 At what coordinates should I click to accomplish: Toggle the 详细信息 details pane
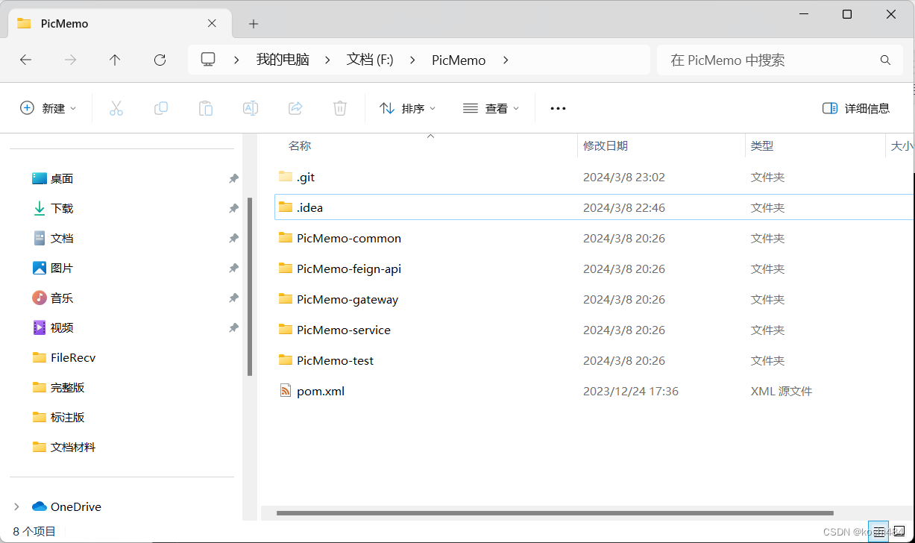pos(856,108)
